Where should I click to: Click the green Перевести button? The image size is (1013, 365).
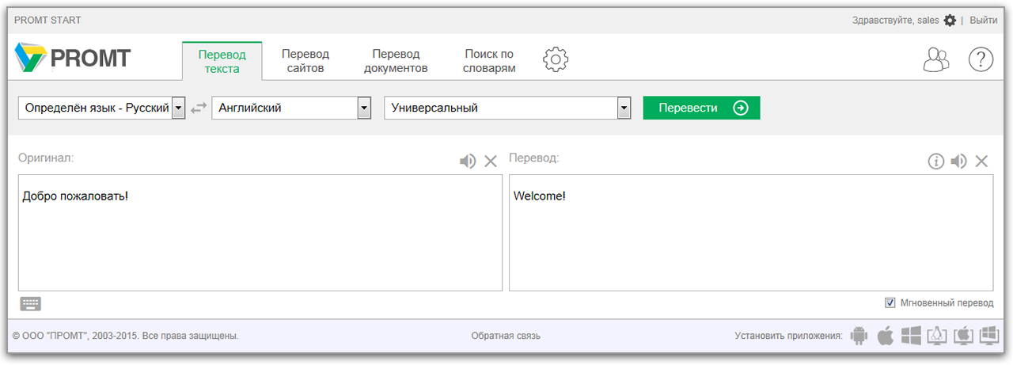[701, 108]
